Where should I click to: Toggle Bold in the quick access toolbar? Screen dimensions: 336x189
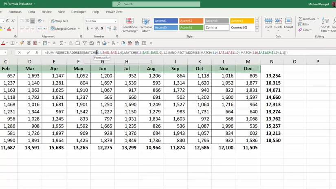pyautogui.click(x=54, y=43)
